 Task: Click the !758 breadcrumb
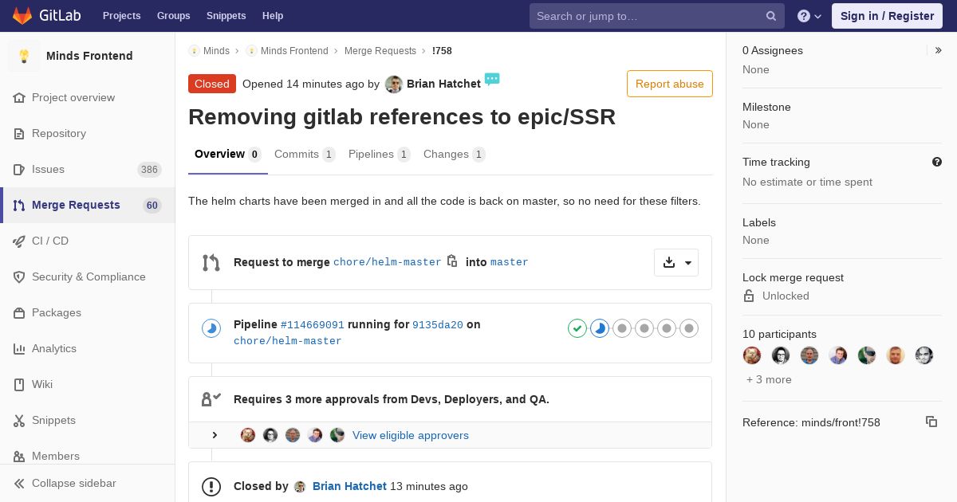click(442, 50)
